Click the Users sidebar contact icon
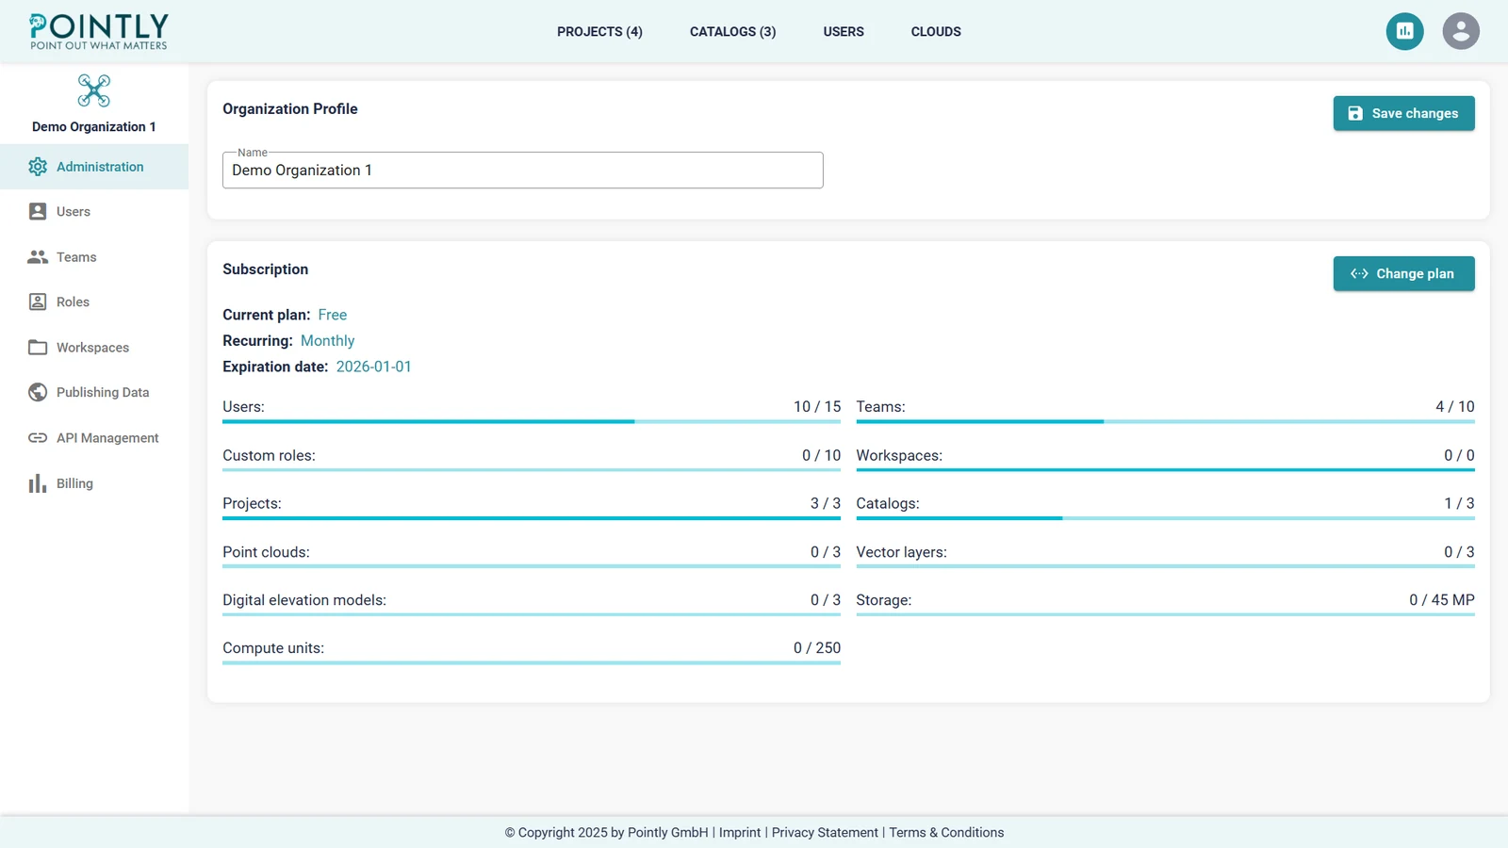1508x848 pixels. tap(38, 211)
